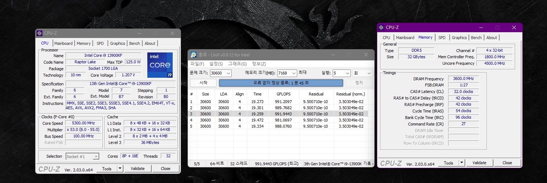Select Graphics tab in purple CPU-Z window

click(x=459, y=38)
